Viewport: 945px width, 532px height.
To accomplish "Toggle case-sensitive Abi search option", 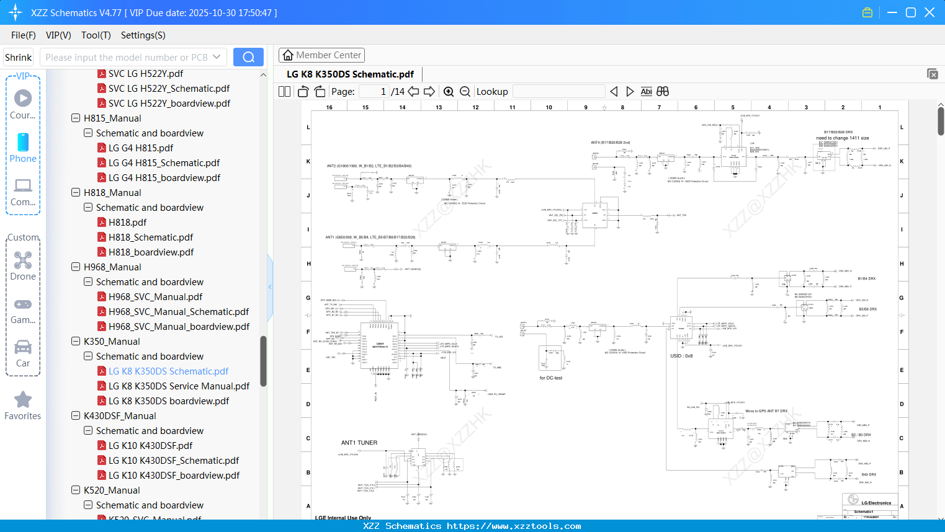I will (647, 91).
